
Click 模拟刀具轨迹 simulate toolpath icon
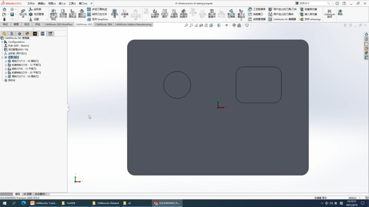click(82, 13)
